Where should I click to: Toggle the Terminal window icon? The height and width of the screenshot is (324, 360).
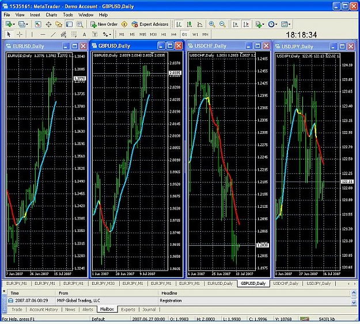coord(69,24)
